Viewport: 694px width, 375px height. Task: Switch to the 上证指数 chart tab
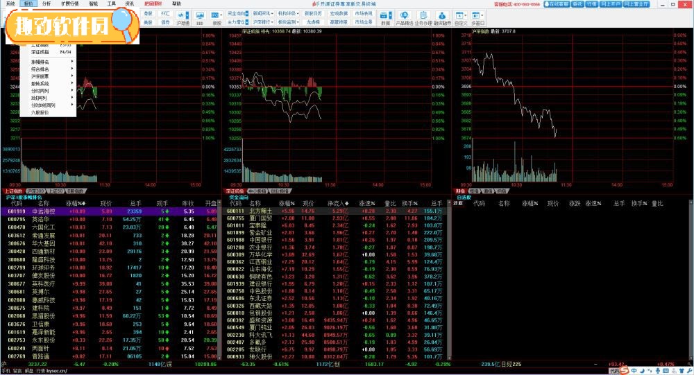point(13,191)
